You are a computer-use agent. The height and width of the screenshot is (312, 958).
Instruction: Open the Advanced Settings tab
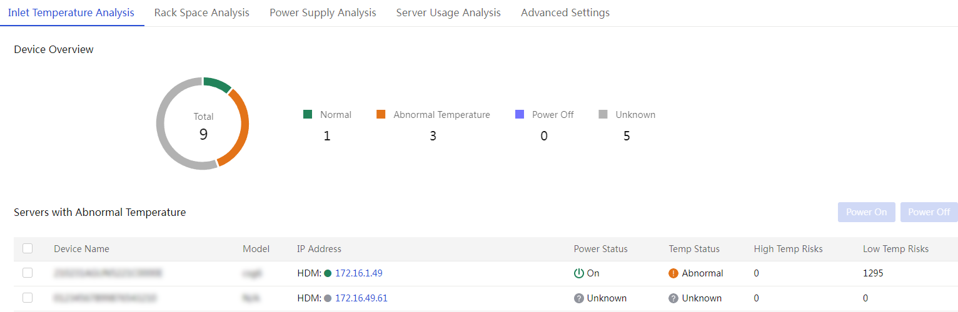pyautogui.click(x=565, y=12)
